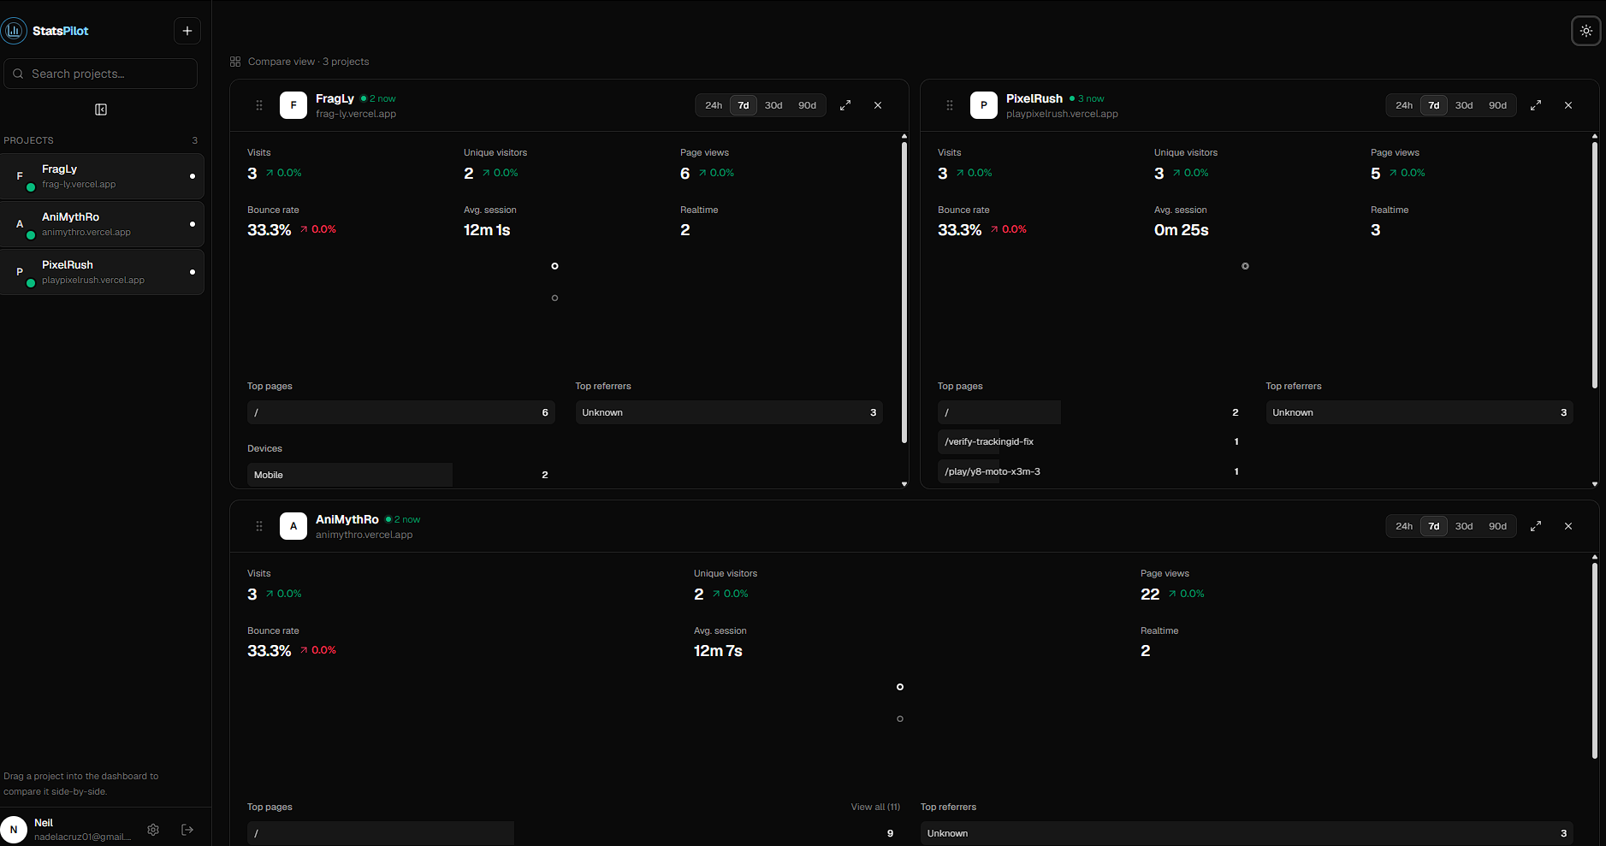This screenshot has height=846, width=1606.
Task: Toggle light/dark theme sun icon
Action: pos(1585,31)
